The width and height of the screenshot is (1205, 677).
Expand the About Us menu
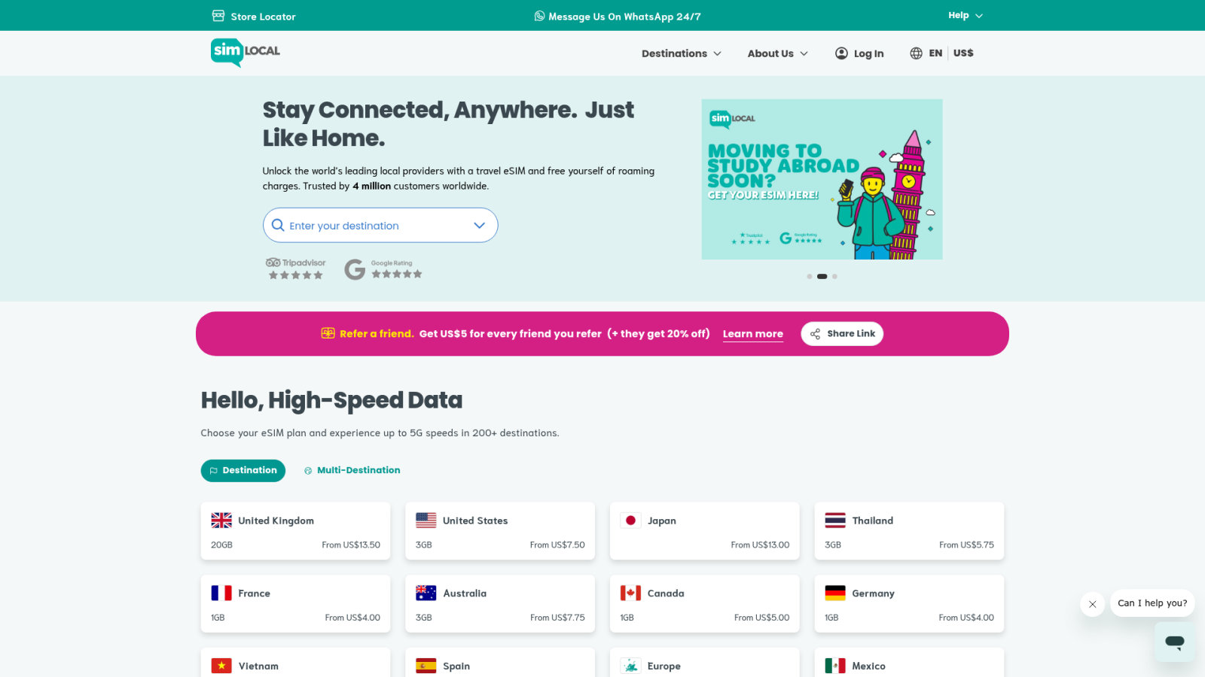778,53
